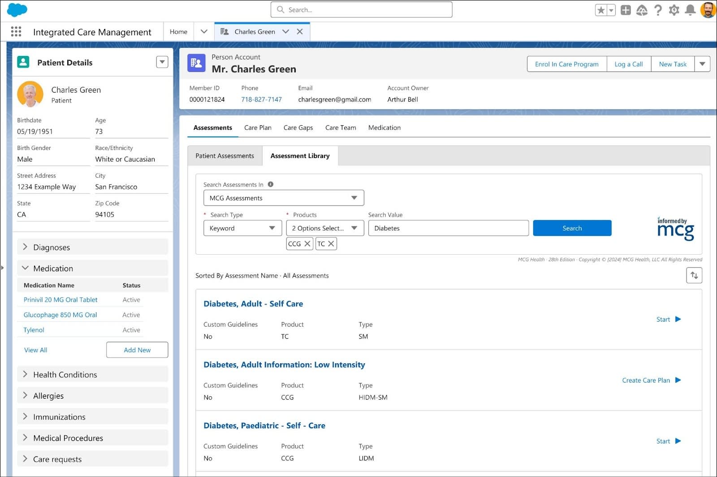Screen dimensions: 717x477
Task: Switch to the Medication tab
Action: point(384,128)
